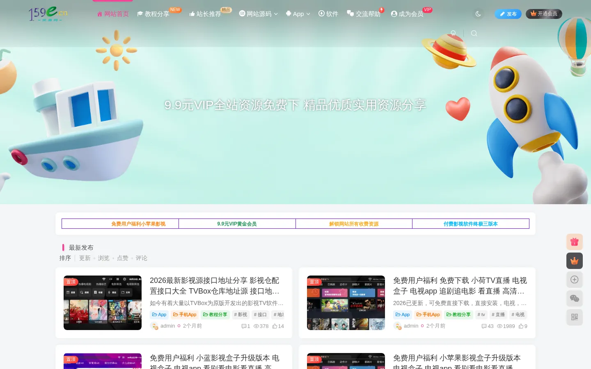Click the 付费影视软件终极三版本 link
The width and height of the screenshot is (591, 369).
coord(471,224)
